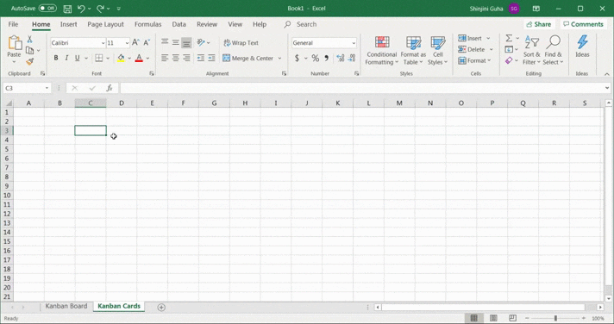Toggle Bottom Align

pyautogui.click(x=186, y=42)
